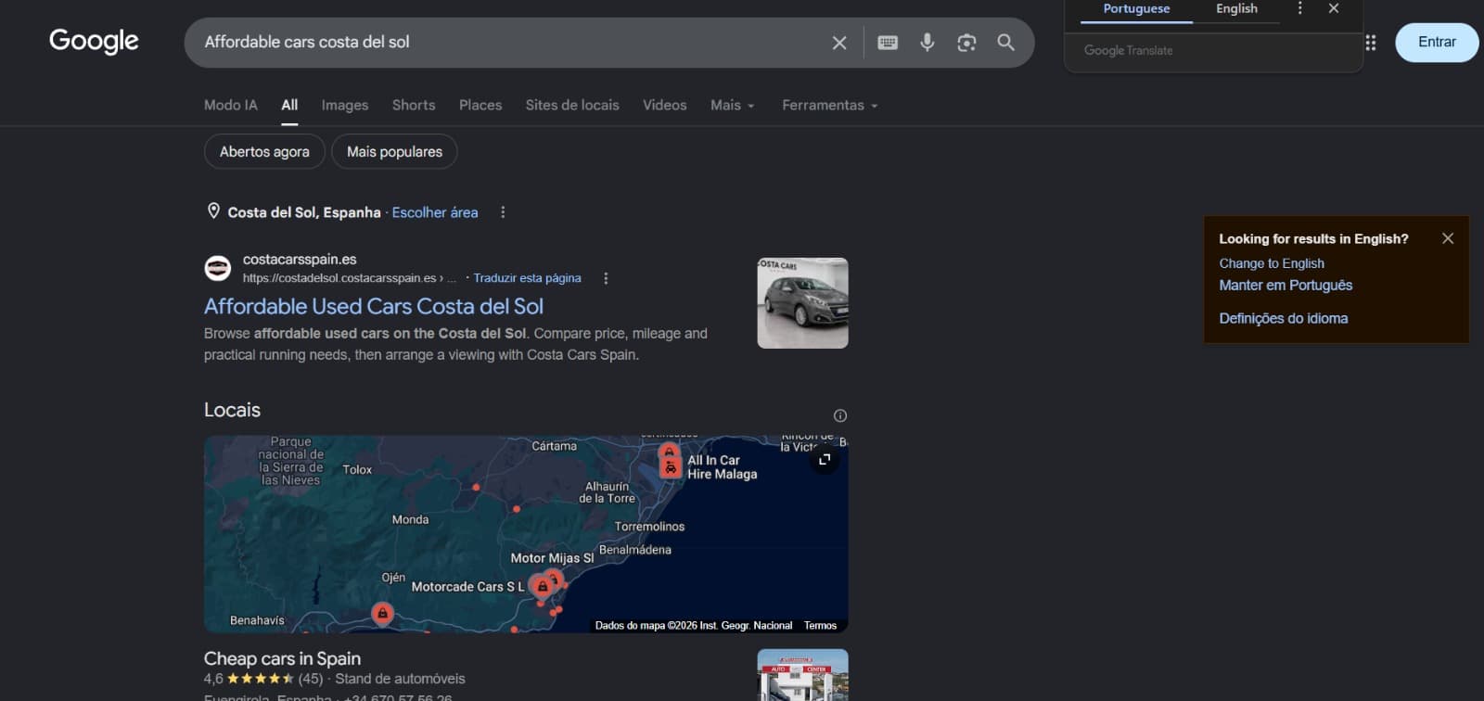
Task: Go to Places tab
Action: click(480, 106)
